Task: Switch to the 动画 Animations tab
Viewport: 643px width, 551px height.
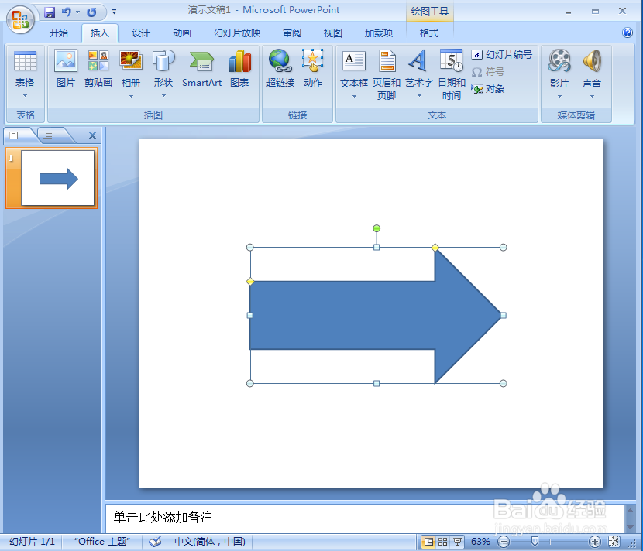Action: 181,33
